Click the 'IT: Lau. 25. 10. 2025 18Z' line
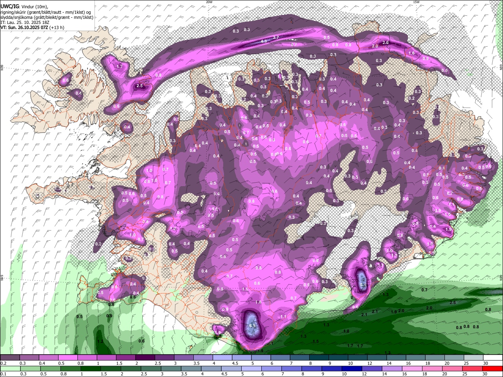The width and height of the screenshot is (503, 377). (26, 22)
